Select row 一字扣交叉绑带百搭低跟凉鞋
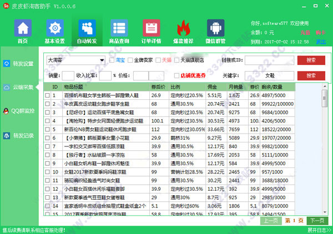Image resolution: width=333 pixels, height=234 pixels. coord(169,146)
